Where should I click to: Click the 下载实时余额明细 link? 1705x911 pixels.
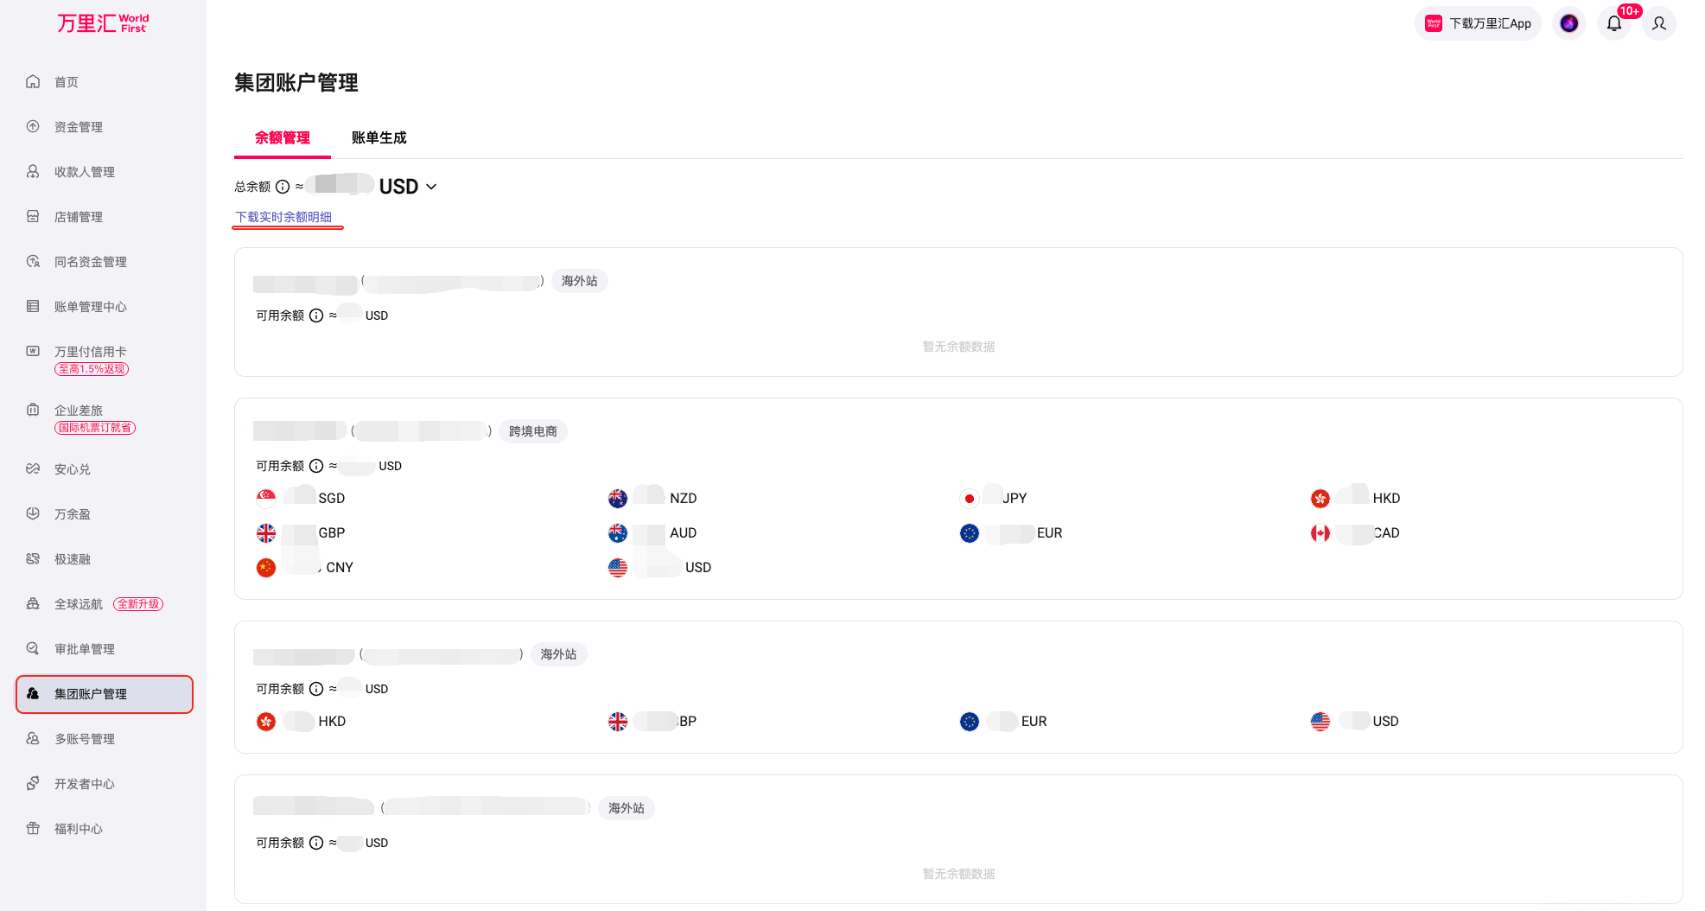pos(283,217)
